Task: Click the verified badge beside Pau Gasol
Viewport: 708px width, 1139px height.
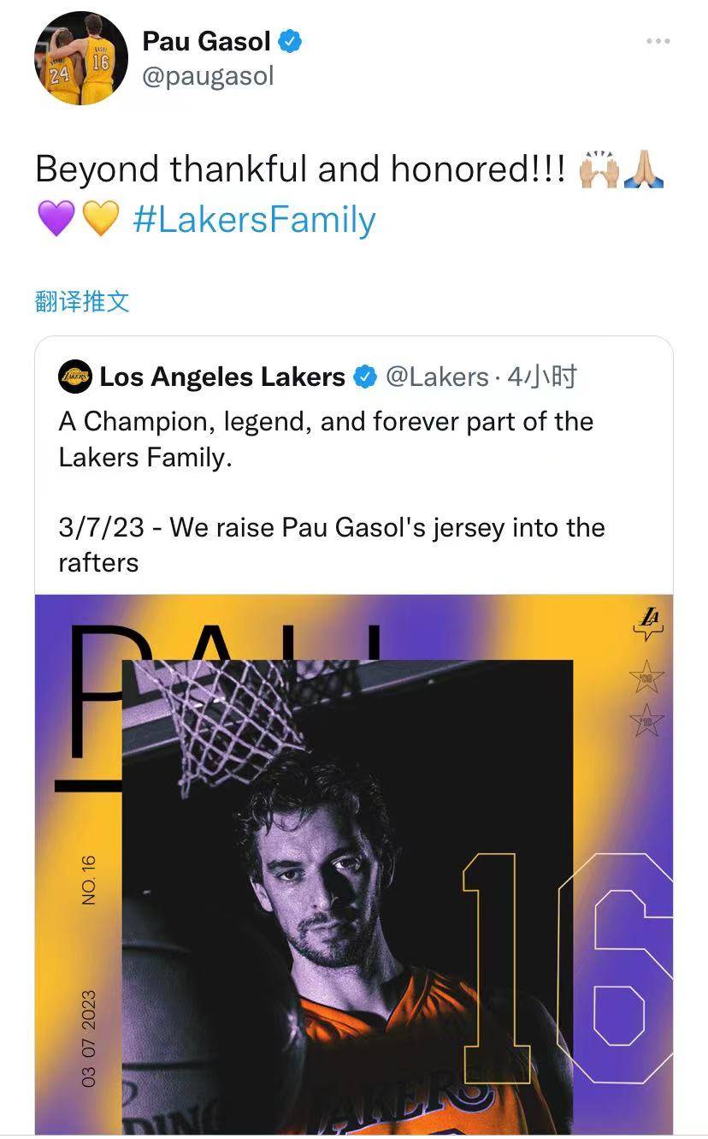Action: tap(291, 41)
